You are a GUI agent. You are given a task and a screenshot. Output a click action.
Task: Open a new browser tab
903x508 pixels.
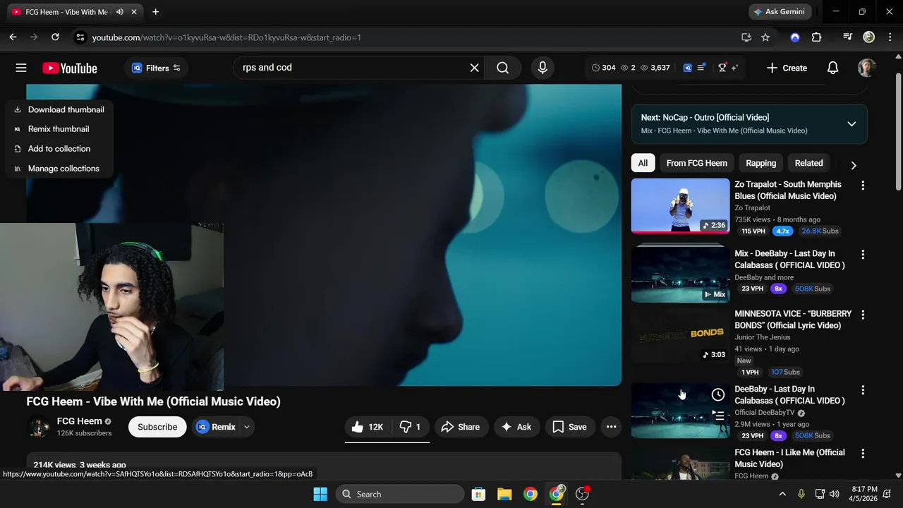click(x=155, y=12)
